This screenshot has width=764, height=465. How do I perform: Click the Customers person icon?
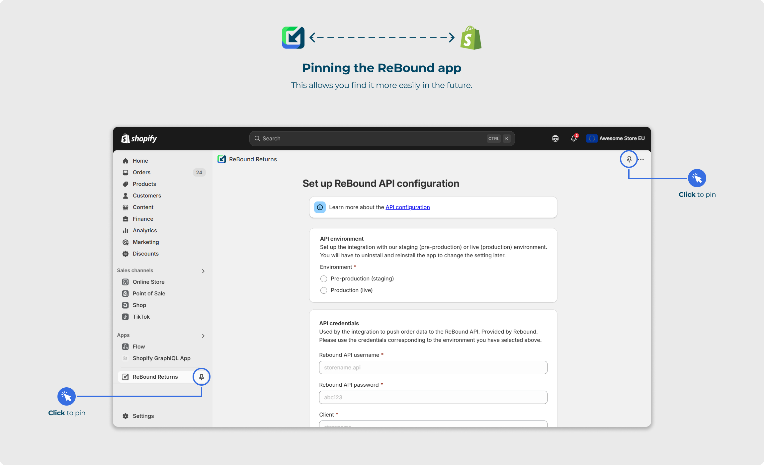click(x=126, y=195)
